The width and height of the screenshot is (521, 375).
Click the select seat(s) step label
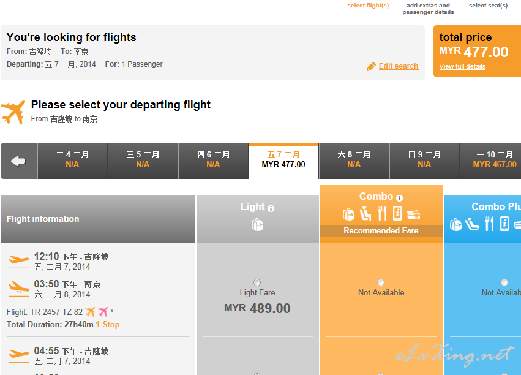pos(488,6)
